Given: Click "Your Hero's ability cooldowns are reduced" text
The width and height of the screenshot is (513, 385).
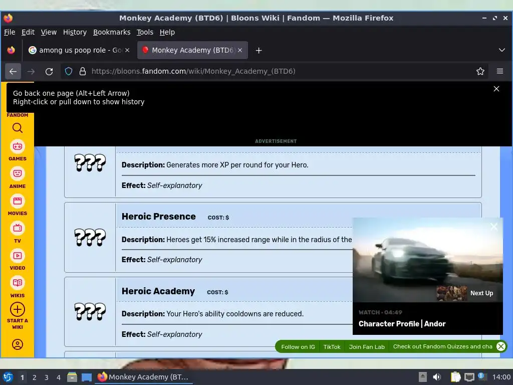Looking at the screenshot, I should coord(235,314).
